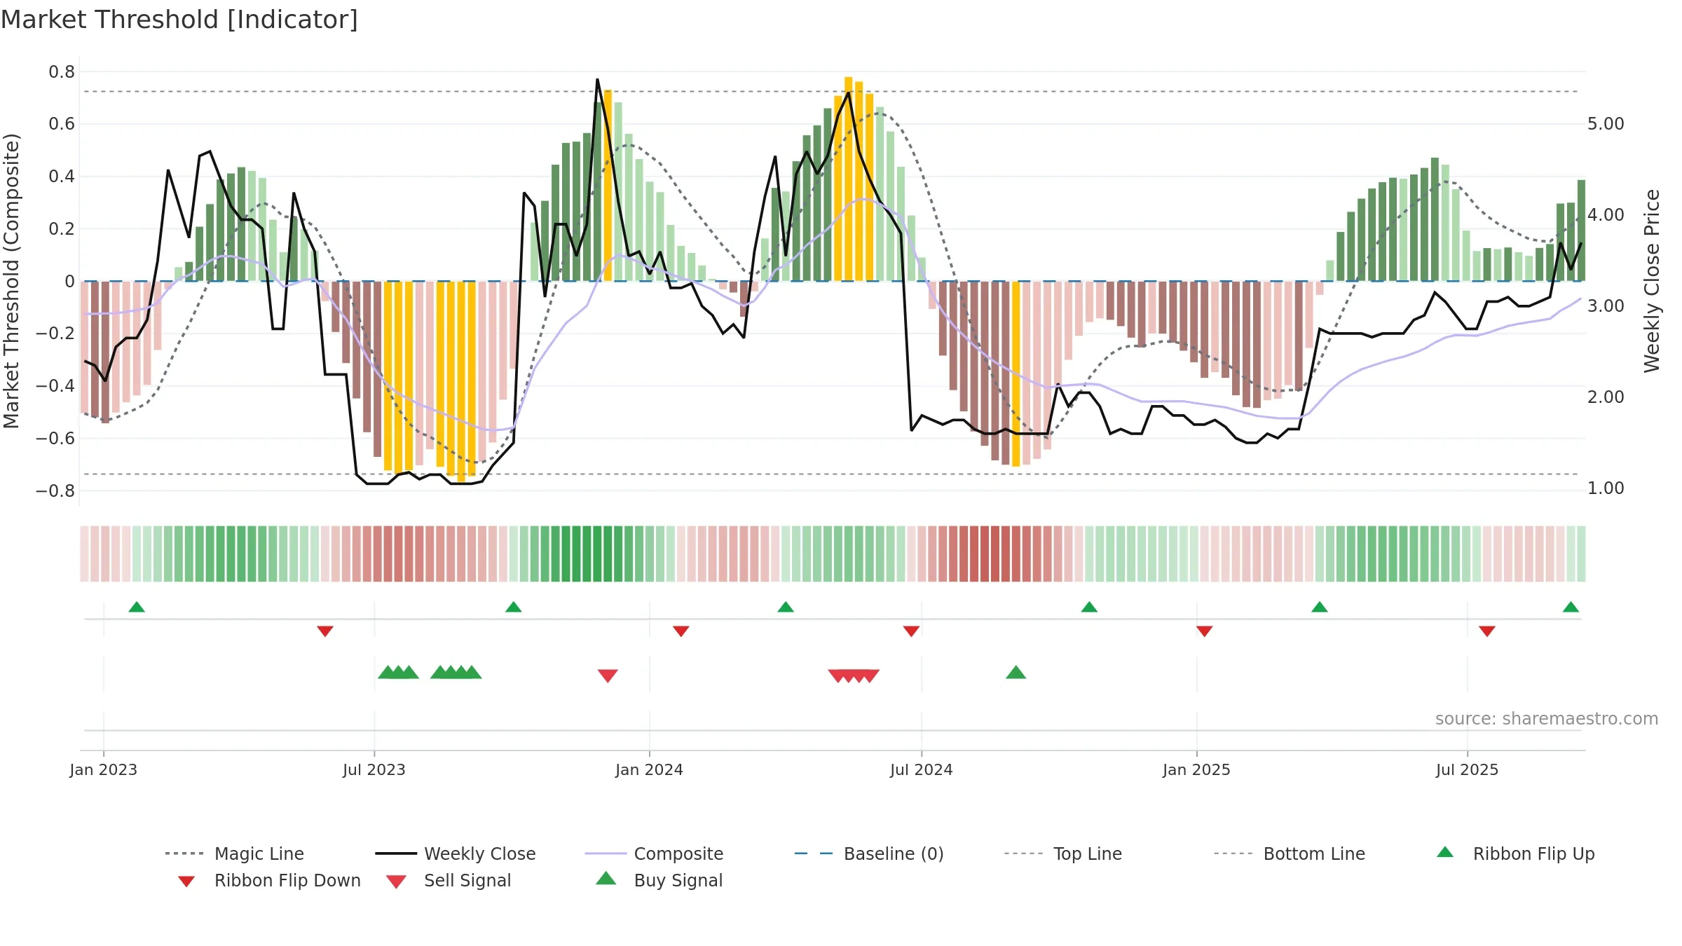Viewport: 1682px width, 946px height.
Task: Click the Jan 2025 x-axis label
Action: [x=1197, y=769]
